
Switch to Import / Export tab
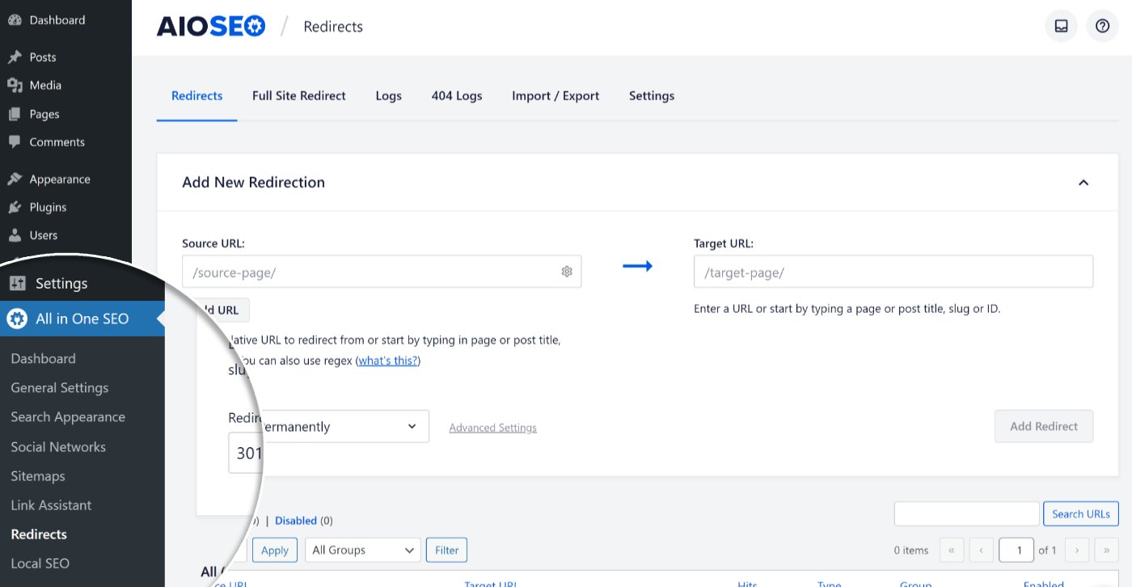[555, 95]
